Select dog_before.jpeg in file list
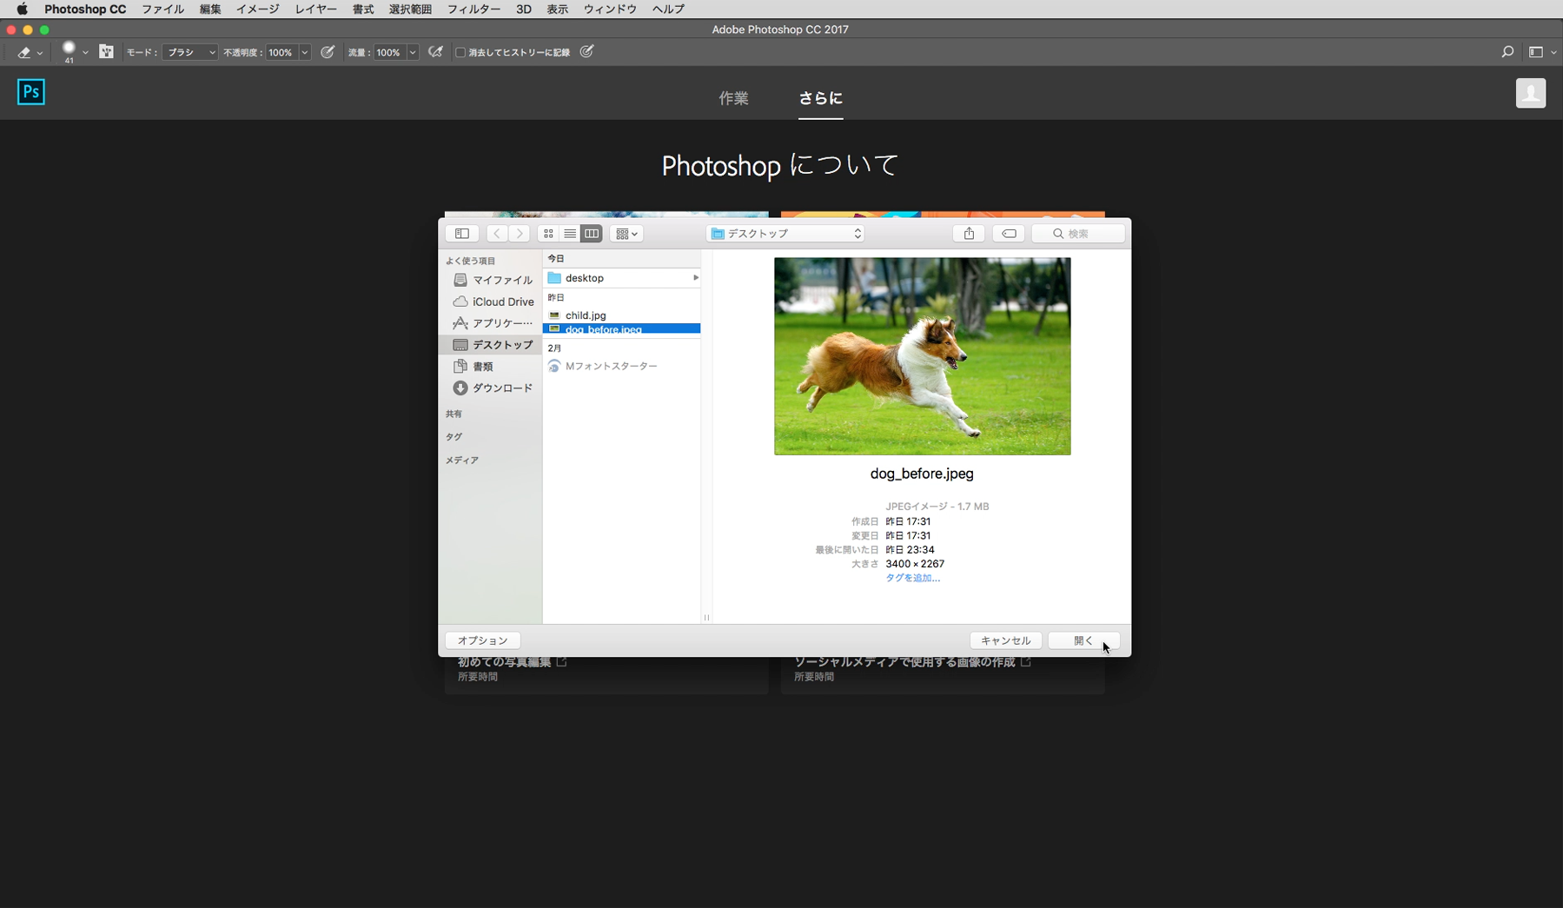This screenshot has height=908, width=1563. tap(621, 329)
